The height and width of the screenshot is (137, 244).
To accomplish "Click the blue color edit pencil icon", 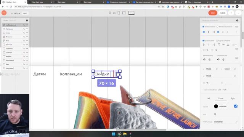I will click(236, 106).
